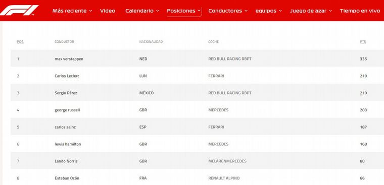The width and height of the screenshot is (384, 185).
Task: Click the POS. column header
Action: 20,42
